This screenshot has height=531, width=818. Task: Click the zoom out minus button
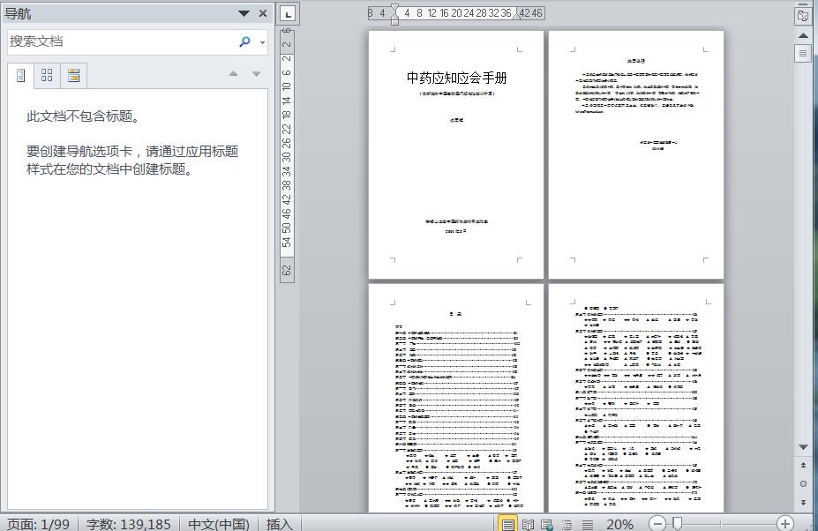(x=657, y=524)
